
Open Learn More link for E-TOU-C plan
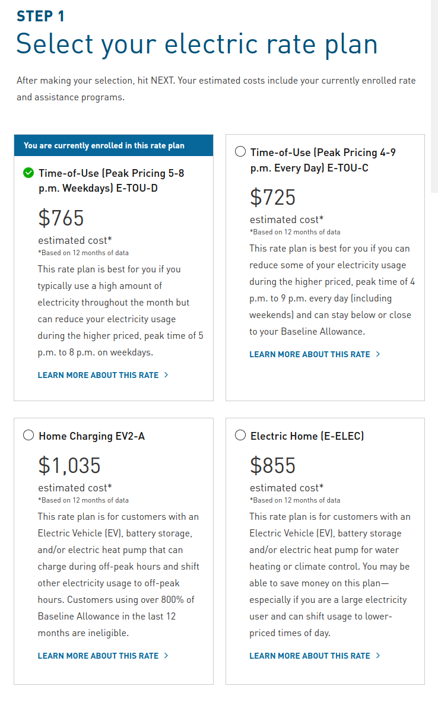click(309, 354)
